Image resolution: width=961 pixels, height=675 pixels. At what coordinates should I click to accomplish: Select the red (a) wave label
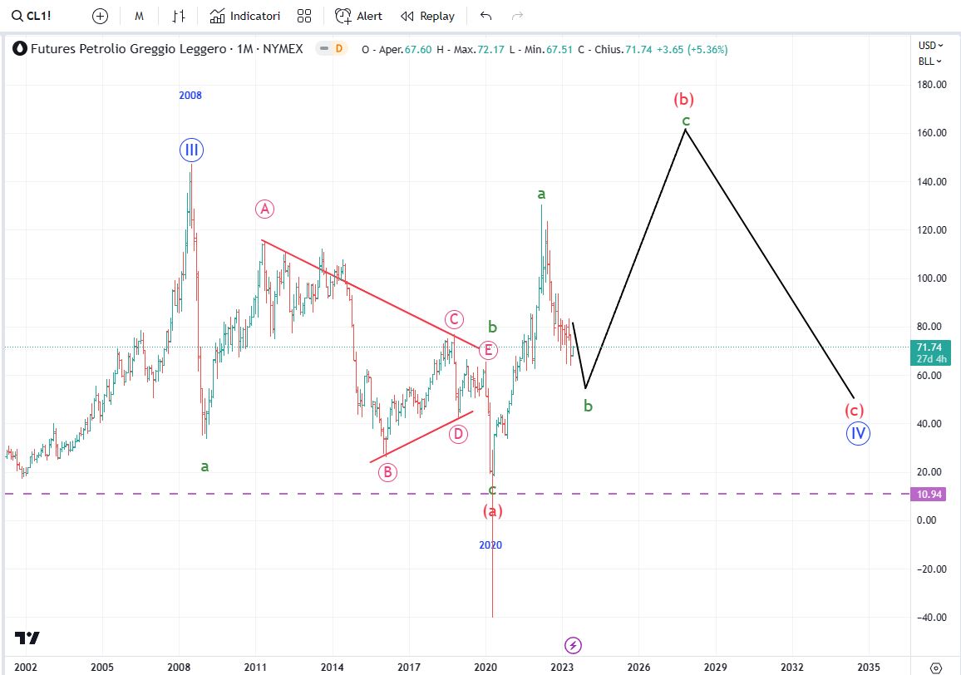492,510
